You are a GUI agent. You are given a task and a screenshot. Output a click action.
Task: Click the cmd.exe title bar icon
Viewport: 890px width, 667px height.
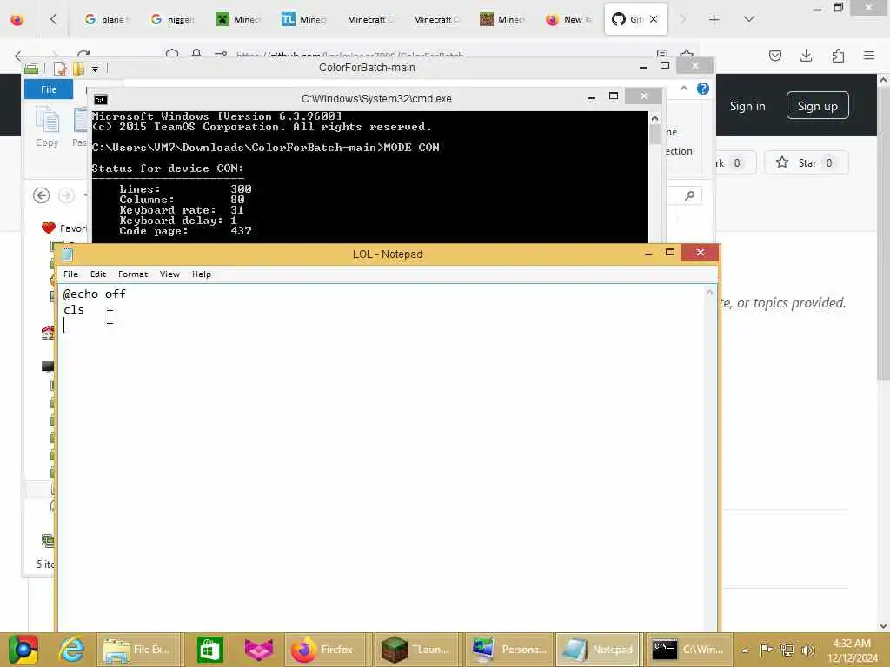tap(101, 100)
